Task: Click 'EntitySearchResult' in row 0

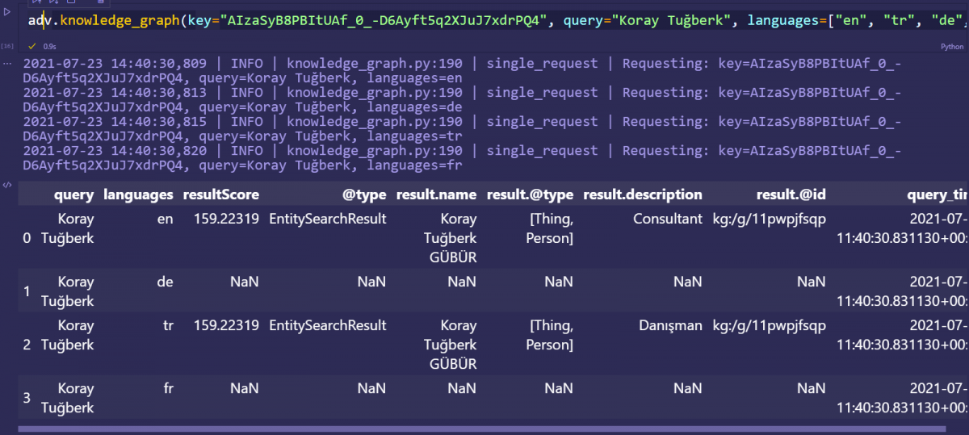Action: pos(328,219)
